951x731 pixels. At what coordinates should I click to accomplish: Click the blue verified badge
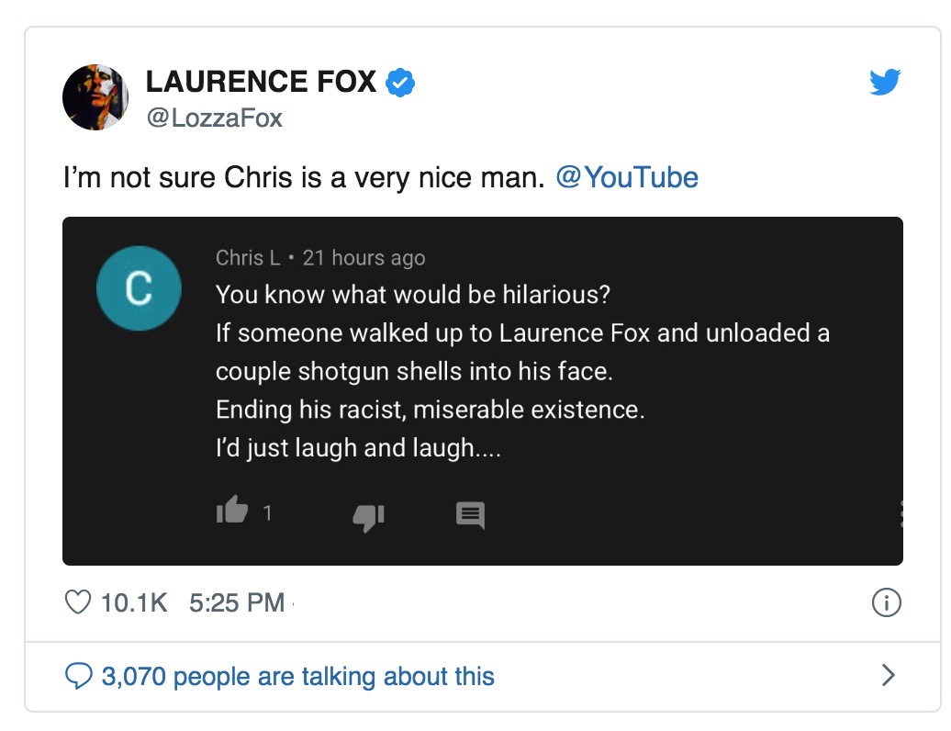click(400, 83)
